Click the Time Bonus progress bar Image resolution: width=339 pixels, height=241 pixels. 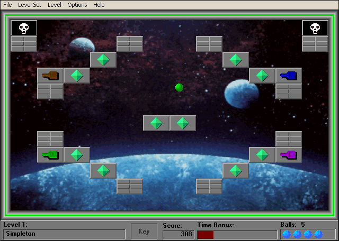point(237,235)
